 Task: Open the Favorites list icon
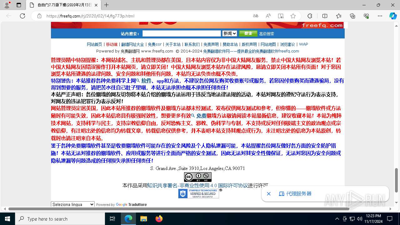[339, 16]
